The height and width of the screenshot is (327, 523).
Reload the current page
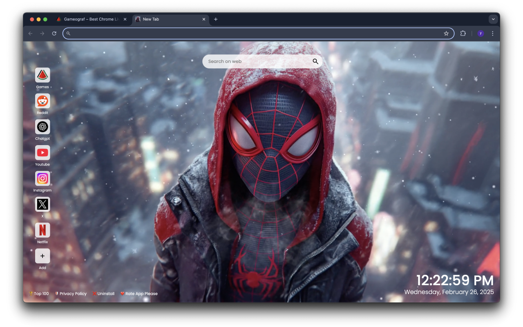tap(54, 33)
